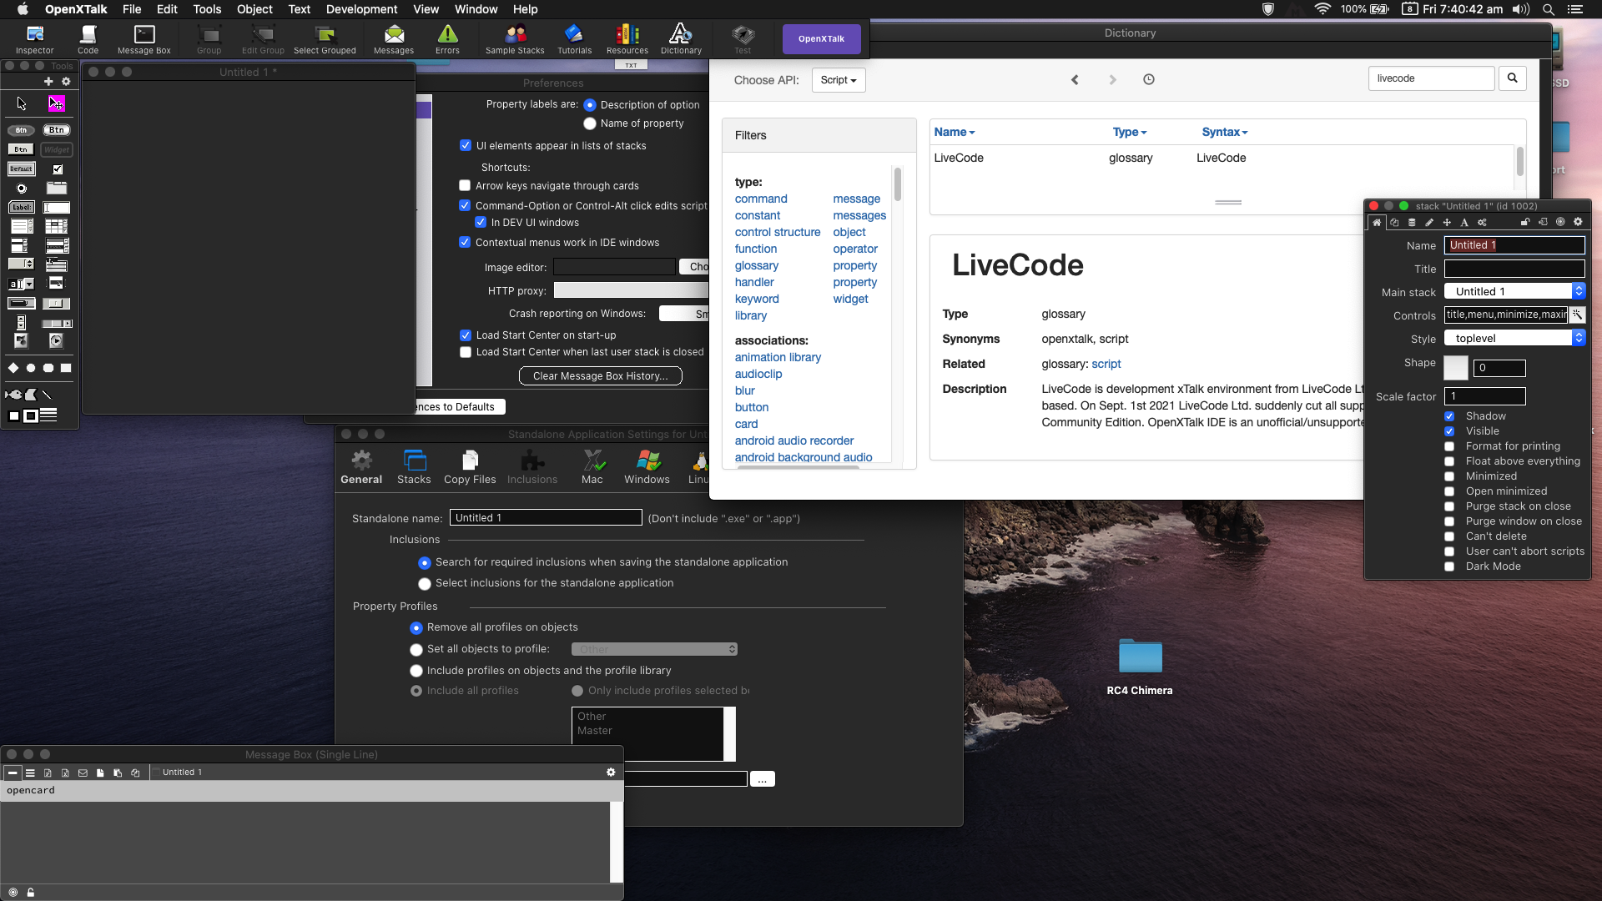Screen dimensions: 1602x901
Task: Click 'Clear Message Box History...' button
Action: pyautogui.click(x=601, y=376)
